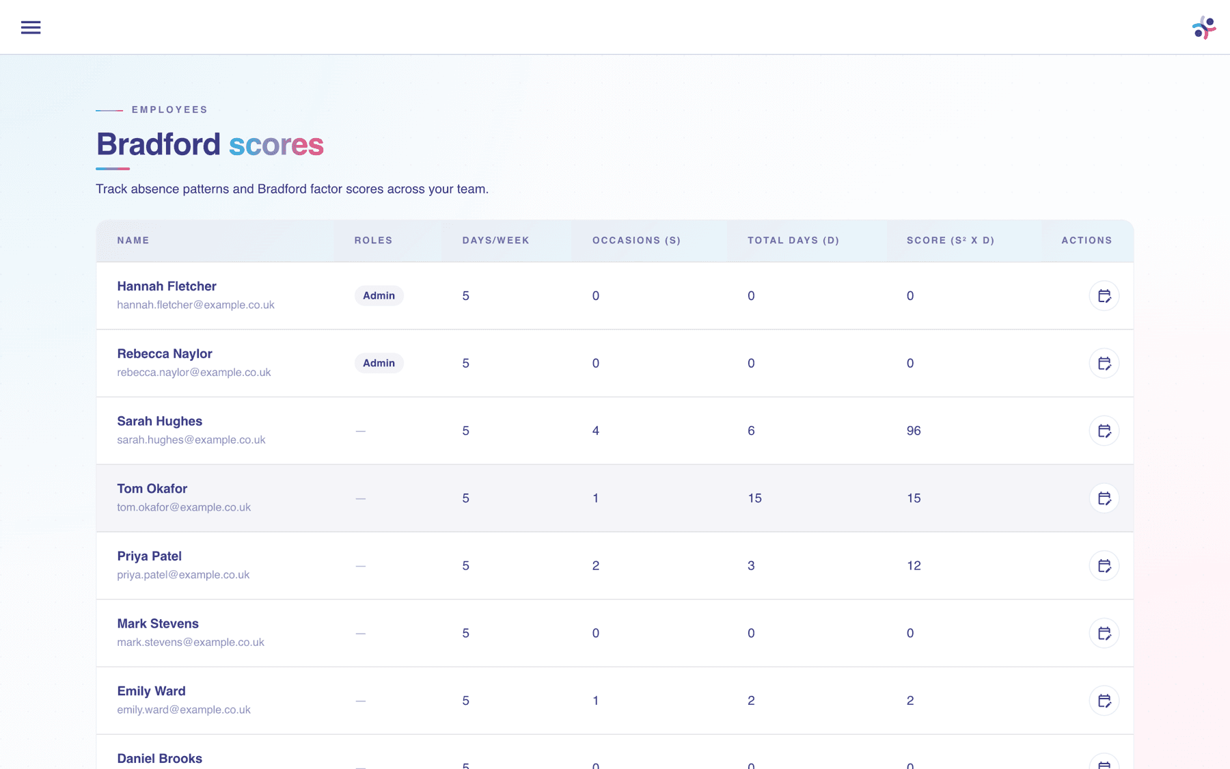
Task: Click the Employees section label
Action: (x=169, y=109)
